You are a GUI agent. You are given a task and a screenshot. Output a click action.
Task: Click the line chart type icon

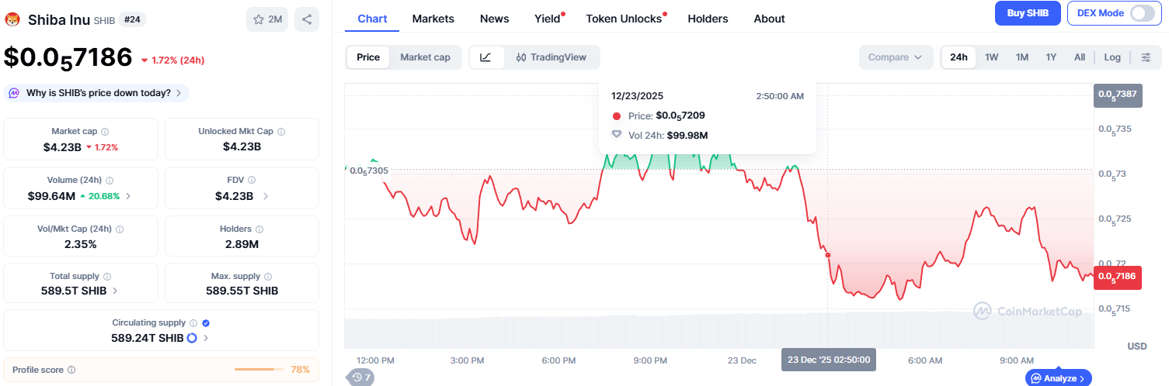tap(485, 57)
